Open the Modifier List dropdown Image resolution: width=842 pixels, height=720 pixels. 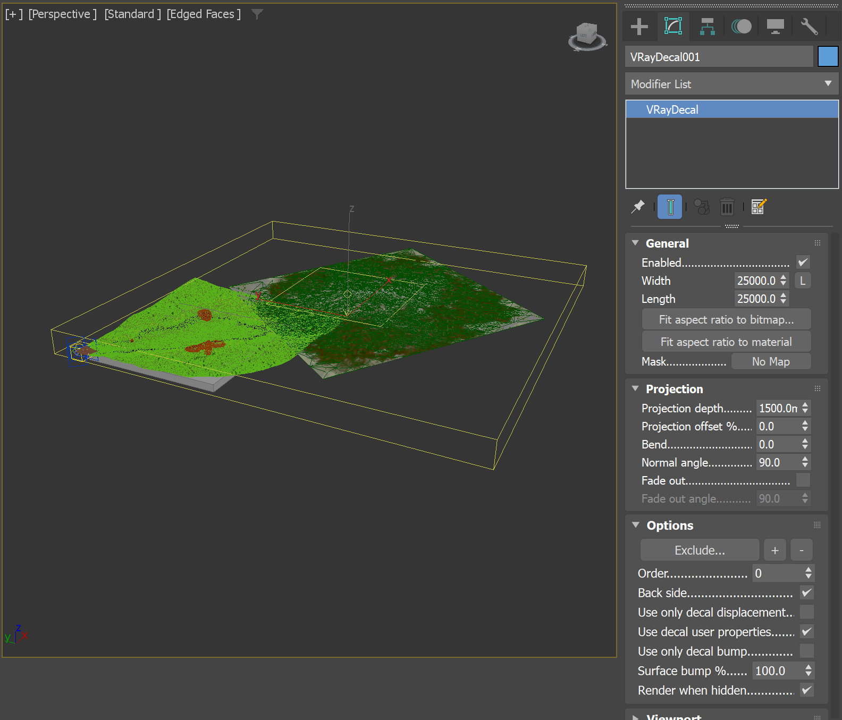[731, 84]
